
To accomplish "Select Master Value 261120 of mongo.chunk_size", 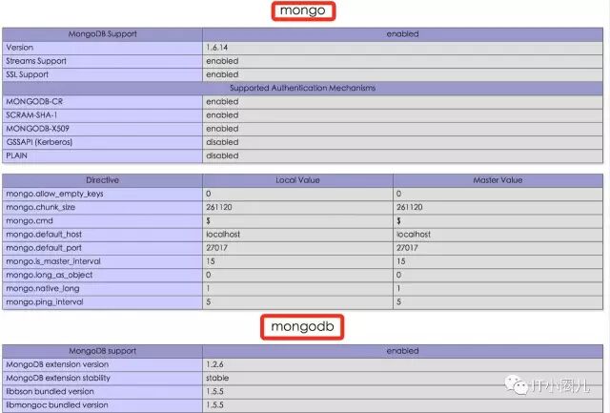I will coord(409,208).
